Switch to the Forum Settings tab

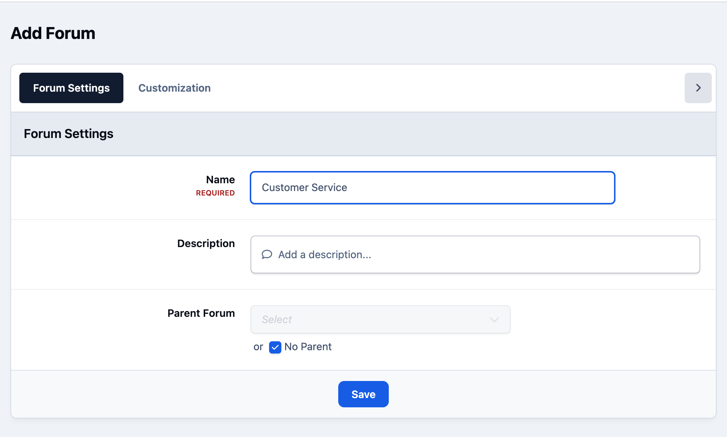pos(71,88)
